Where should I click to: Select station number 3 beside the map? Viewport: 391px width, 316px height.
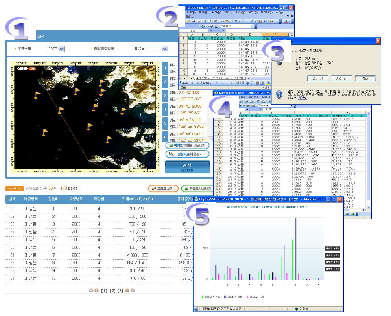click(165, 96)
